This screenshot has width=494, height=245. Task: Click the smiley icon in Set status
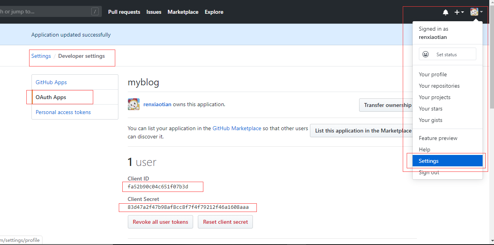point(426,54)
